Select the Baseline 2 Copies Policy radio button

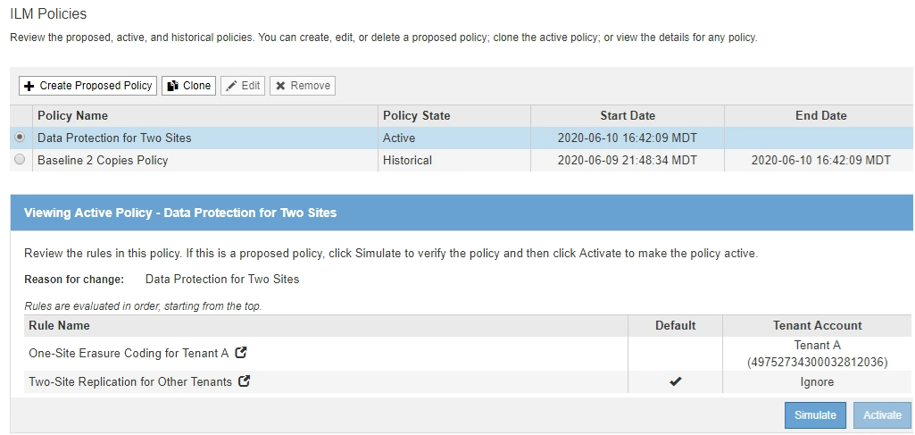point(20,160)
